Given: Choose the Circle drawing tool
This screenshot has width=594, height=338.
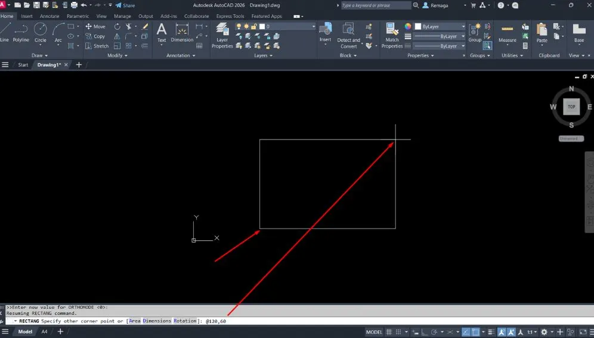Looking at the screenshot, I should [40, 32].
